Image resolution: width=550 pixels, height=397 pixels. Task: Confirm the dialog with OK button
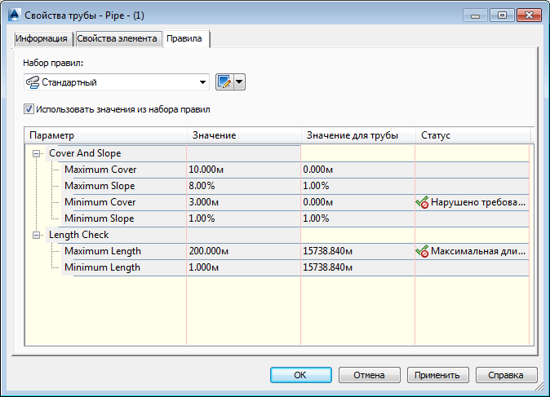point(300,375)
